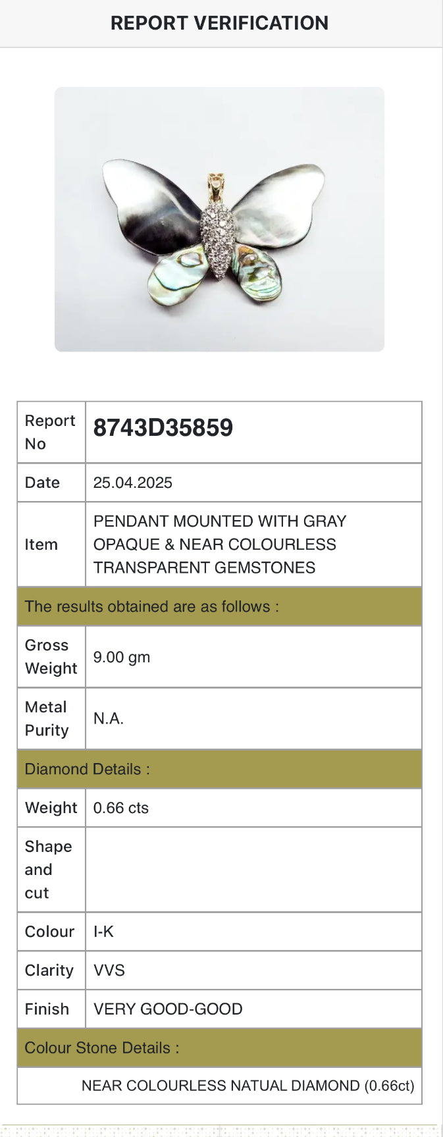This screenshot has width=443, height=1137.
Task: Click the NEAR COLOURLESS NATUAL DIAMOND text
Action: coord(248,1086)
